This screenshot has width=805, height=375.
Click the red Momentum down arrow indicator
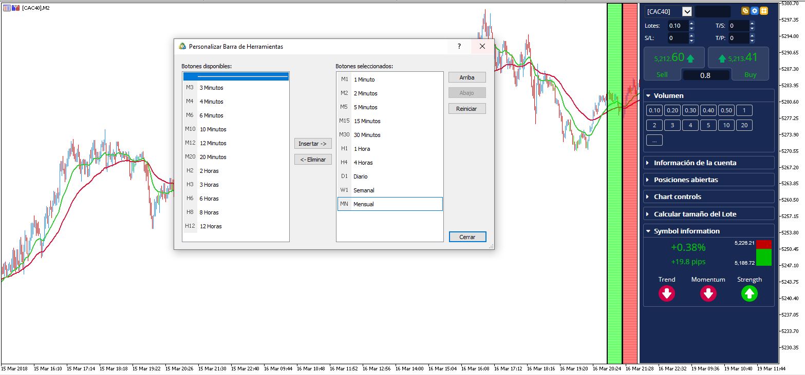coord(708,294)
